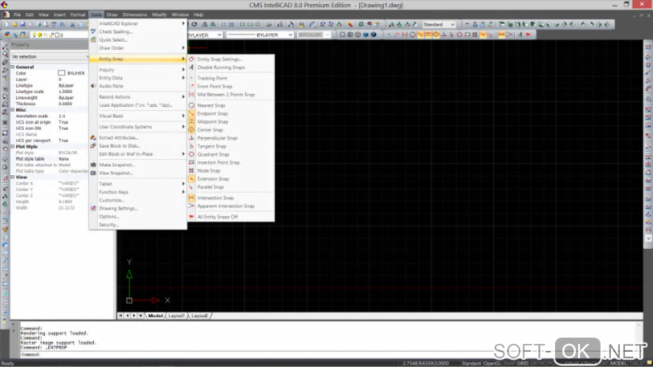The width and height of the screenshot is (653, 367).
Task: Click the coordinate readout in status bar
Action: pos(426,363)
